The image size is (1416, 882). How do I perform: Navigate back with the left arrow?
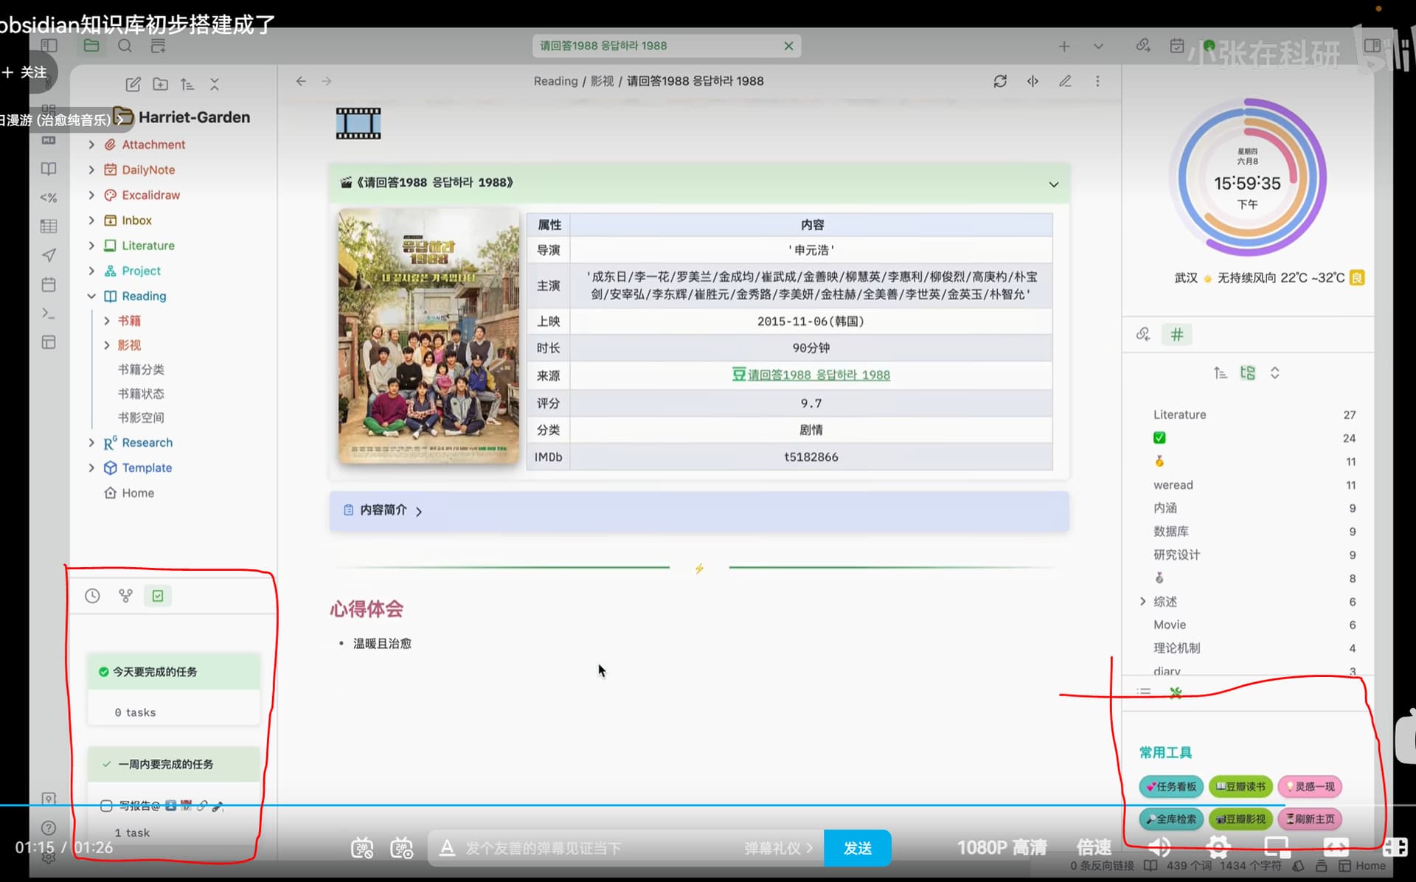301,81
